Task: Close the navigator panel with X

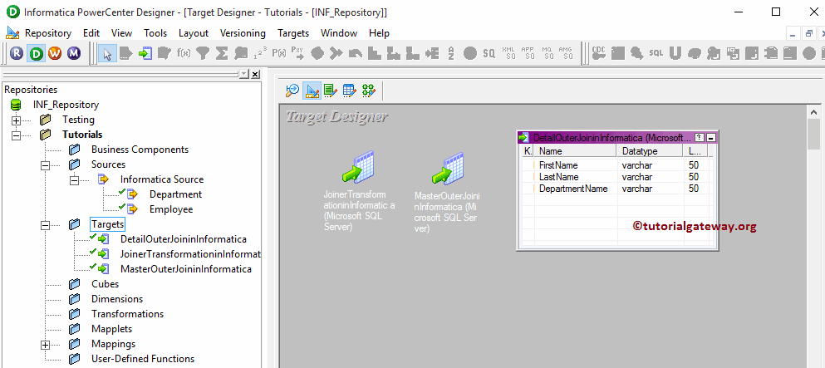Action: 255,74
